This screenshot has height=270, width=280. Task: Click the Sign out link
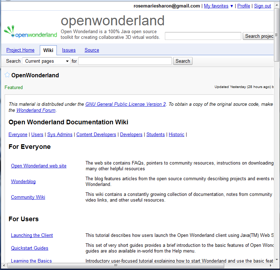pyautogui.click(x=263, y=6)
